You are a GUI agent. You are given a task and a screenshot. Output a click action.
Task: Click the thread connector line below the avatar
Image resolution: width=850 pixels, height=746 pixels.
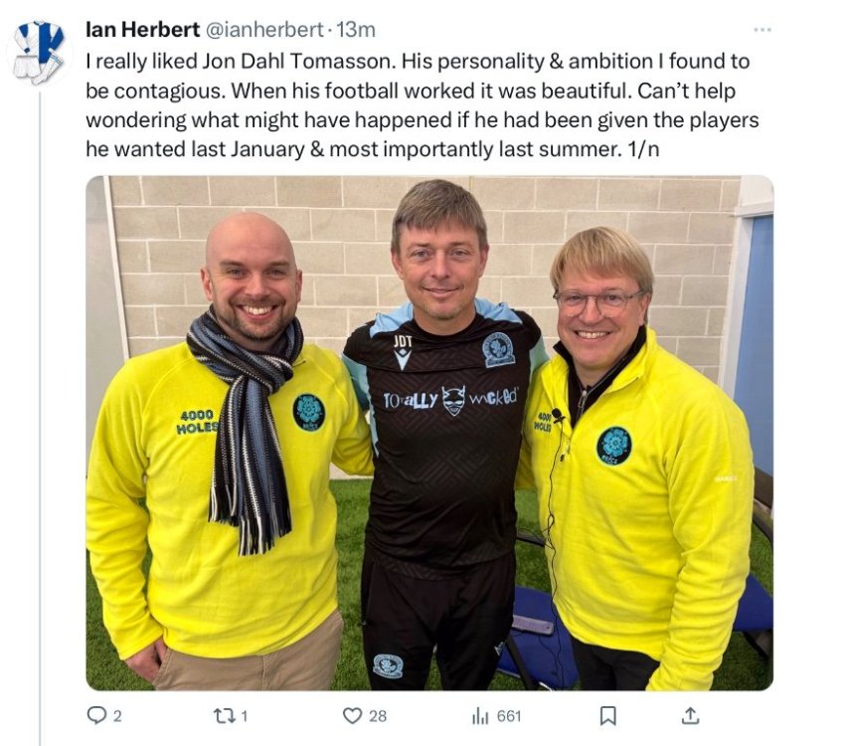point(40,418)
